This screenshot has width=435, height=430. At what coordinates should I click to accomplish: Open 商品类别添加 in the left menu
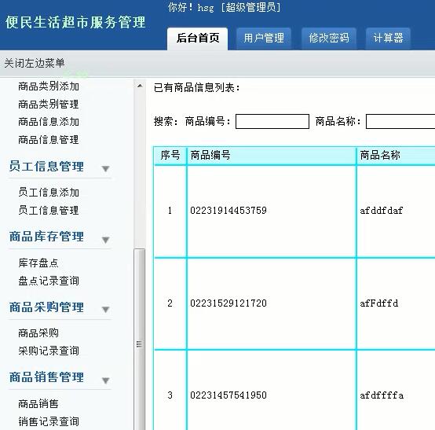pos(49,86)
